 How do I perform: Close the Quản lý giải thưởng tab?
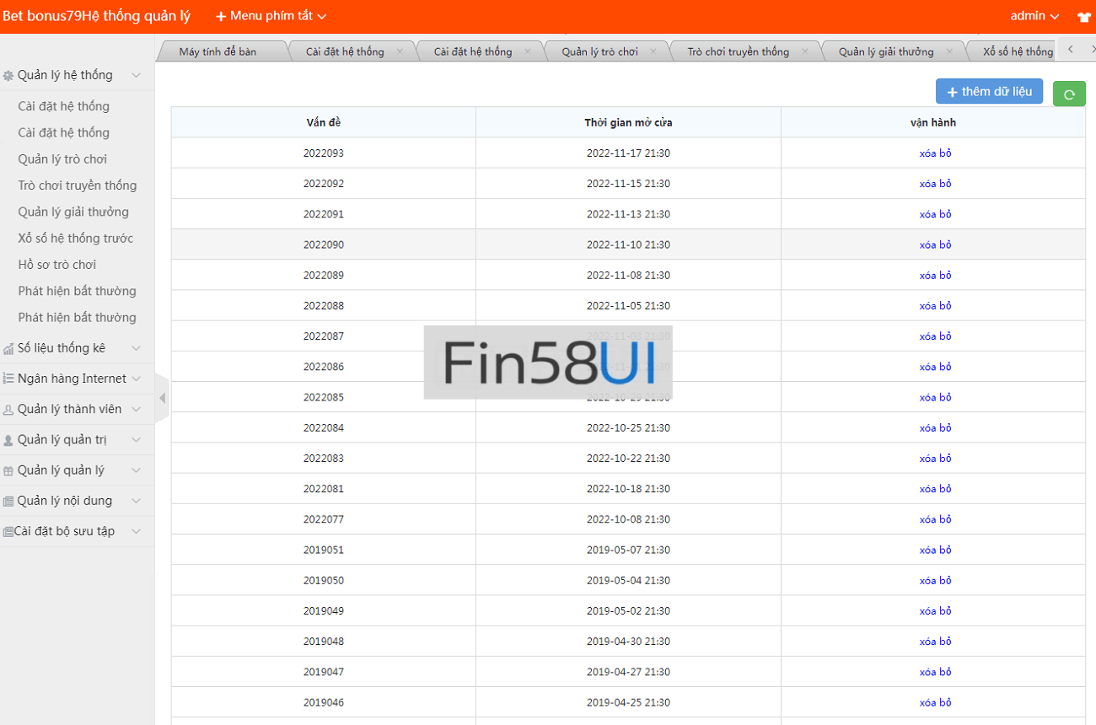click(x=949, y=51)
